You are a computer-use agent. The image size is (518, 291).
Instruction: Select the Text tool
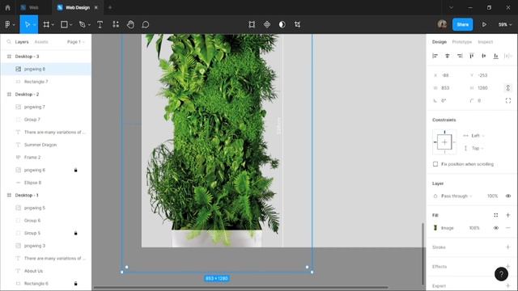pyautogui.click(x=100, y=24)
